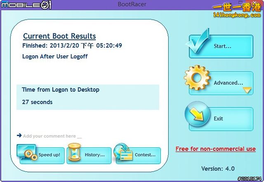264x182 pixels.
Task: Select the "Speed up!" button label
Action: (x=49, y=155)
